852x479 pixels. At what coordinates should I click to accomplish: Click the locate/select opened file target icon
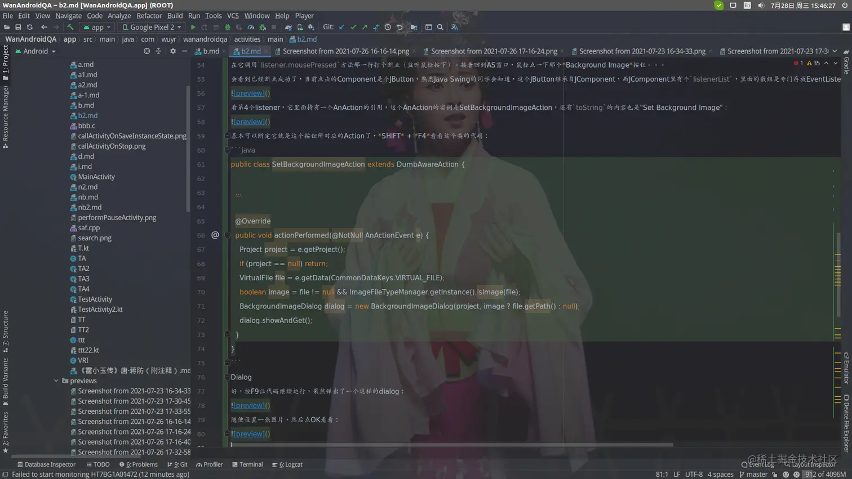click(147, 51)
